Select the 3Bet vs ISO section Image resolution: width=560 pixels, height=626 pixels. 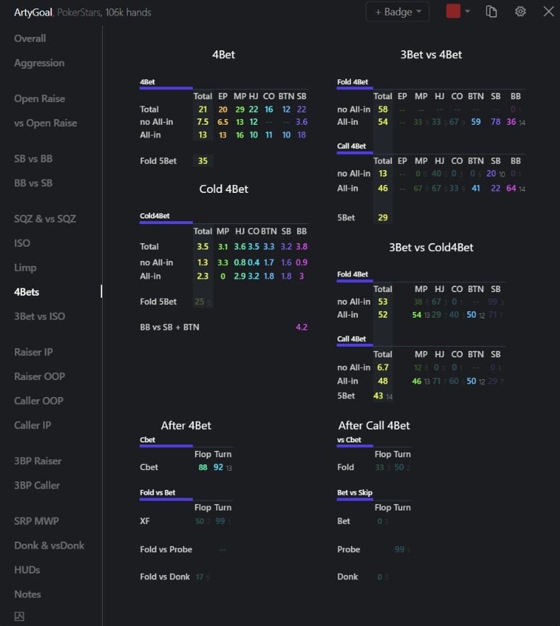[x=38, y=316]
